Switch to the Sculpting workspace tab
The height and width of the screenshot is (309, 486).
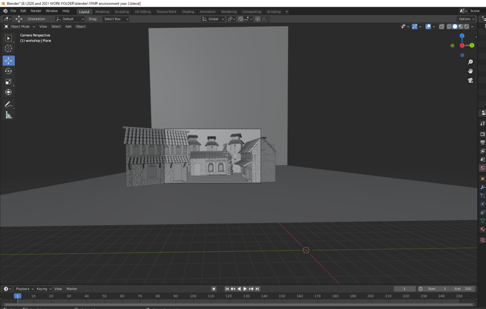[x=121, y=11]
